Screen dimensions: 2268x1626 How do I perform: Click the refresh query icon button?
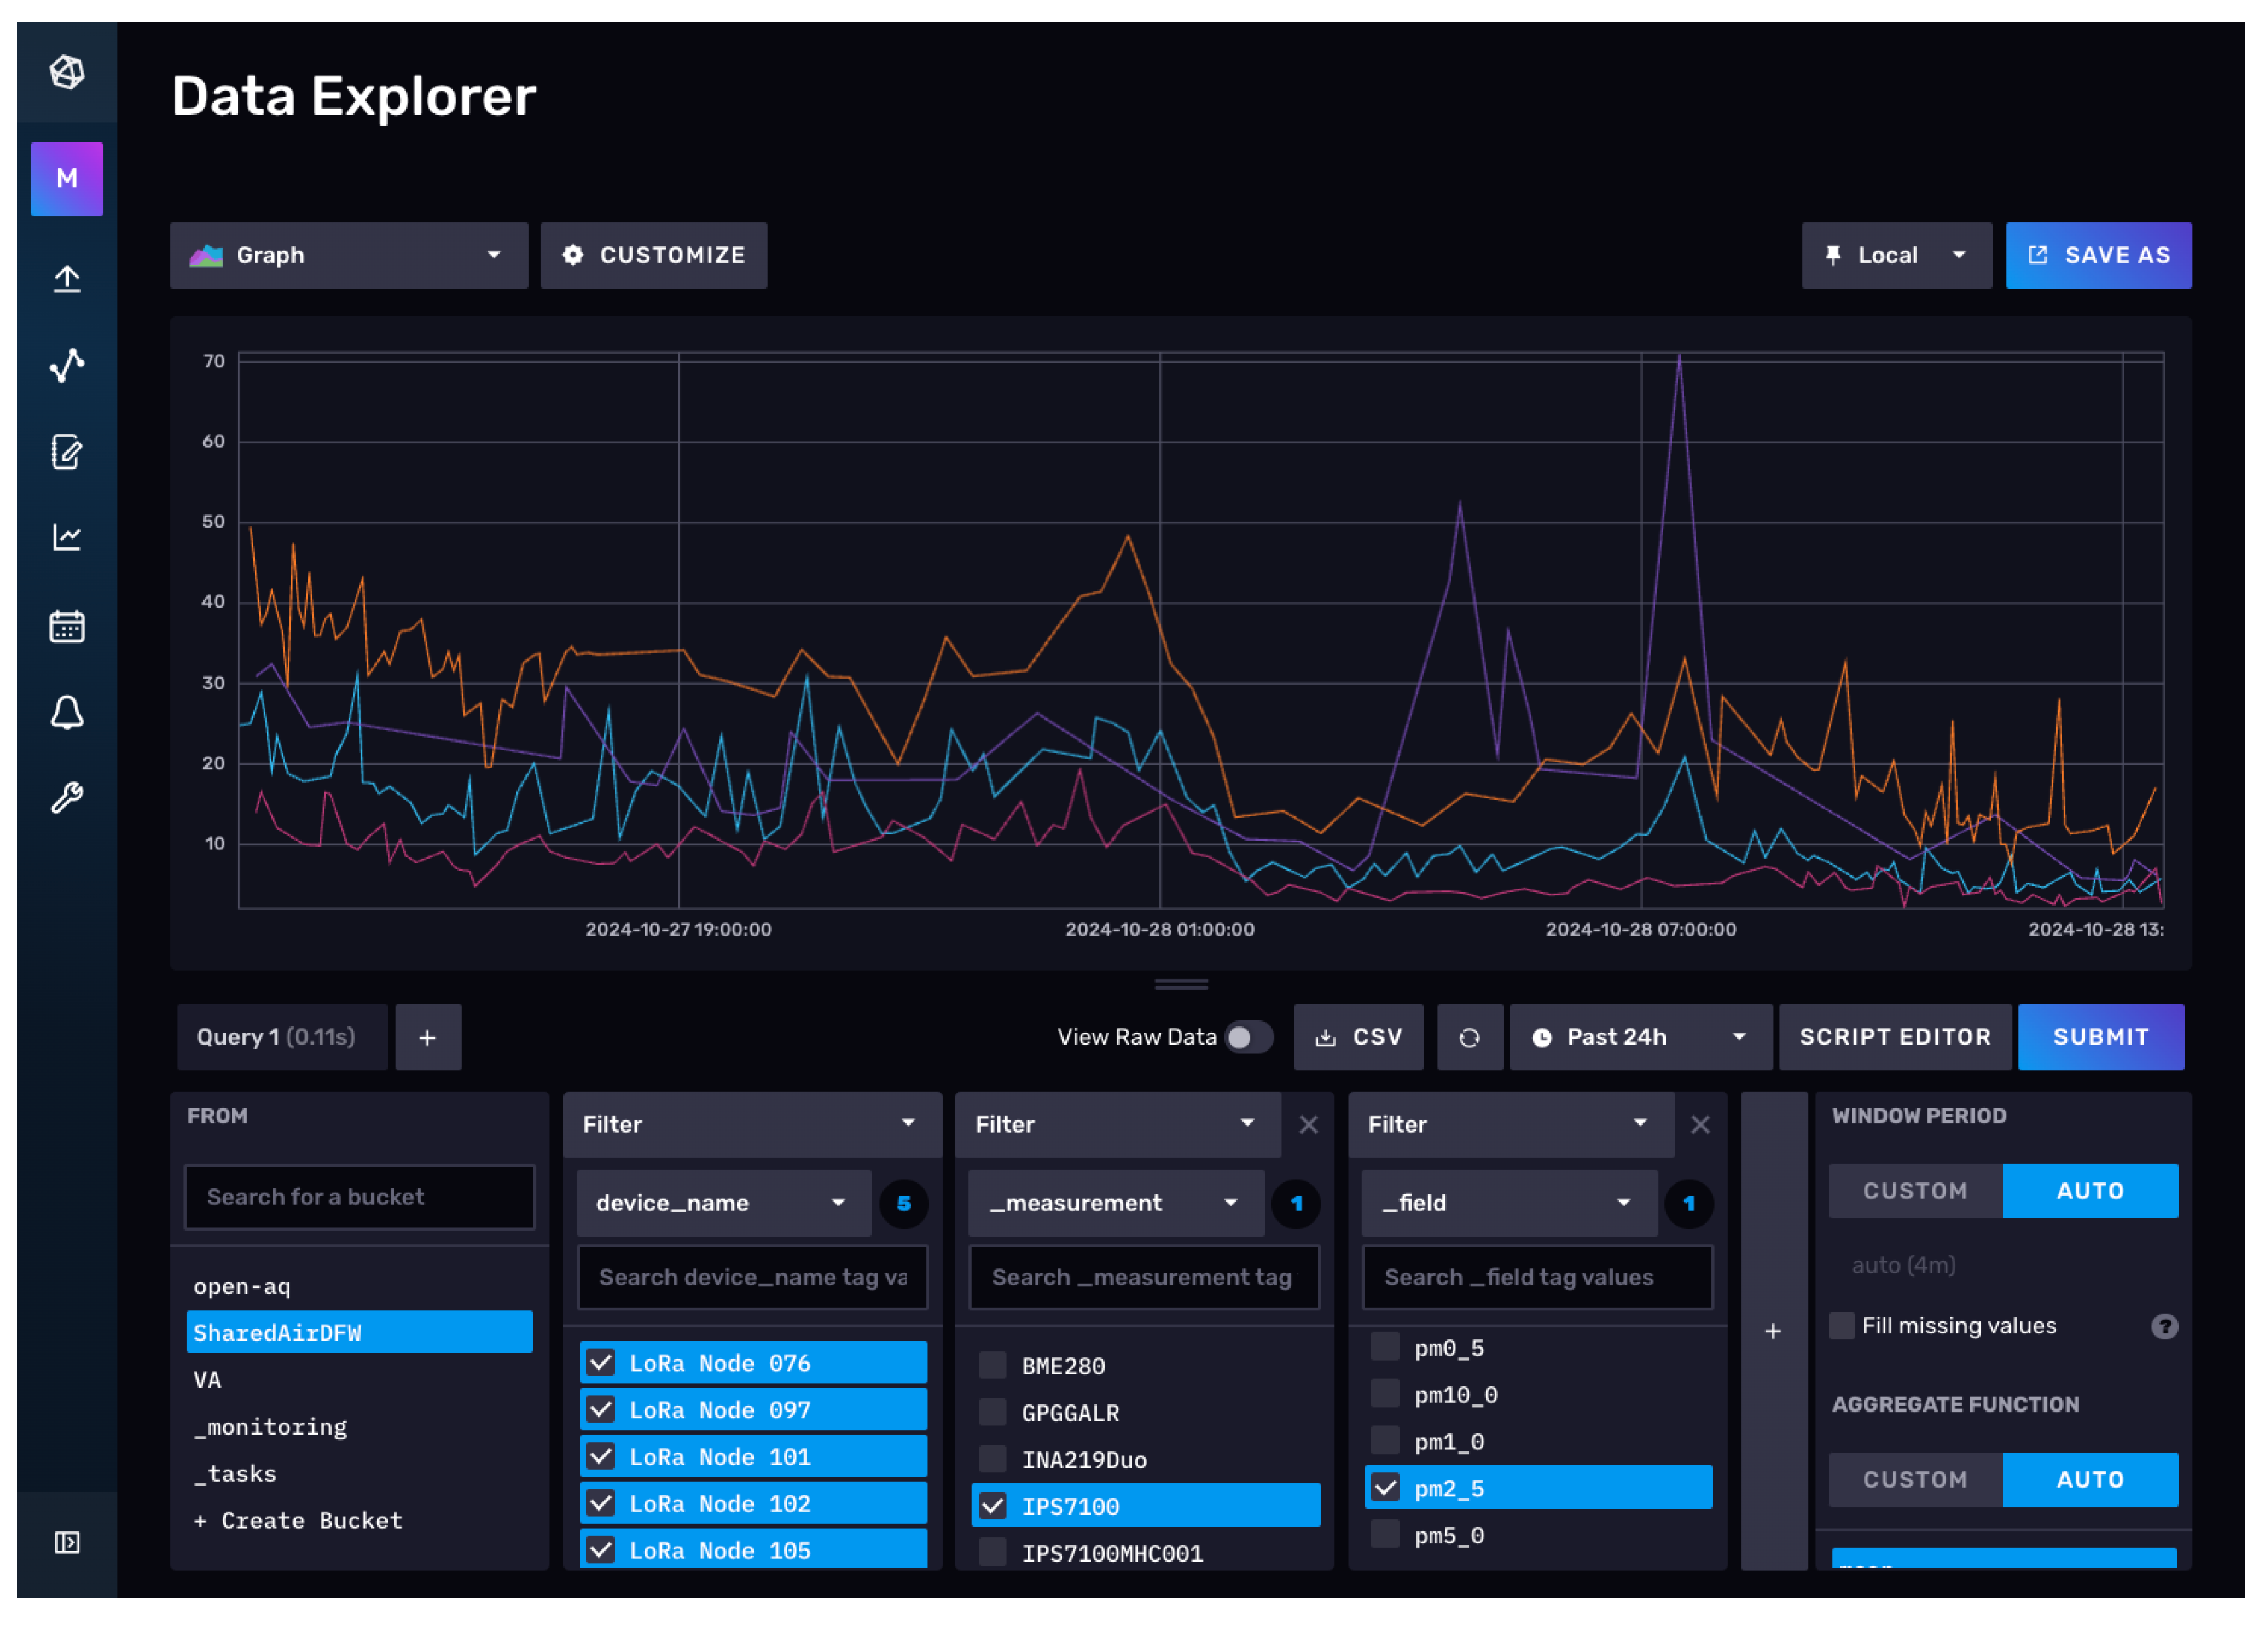coord(1468,1037)
